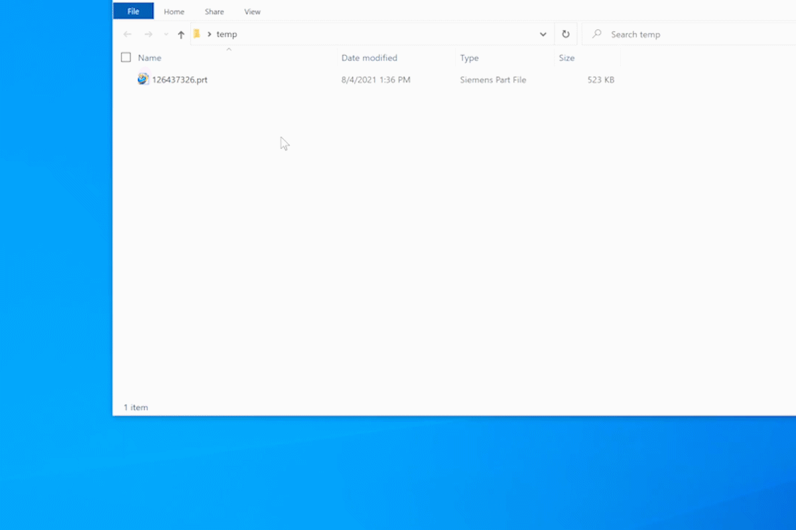Open the recent locations dropdown arrow
The height and width of the screenshot is (530, 796).
[x=166, y=34]
